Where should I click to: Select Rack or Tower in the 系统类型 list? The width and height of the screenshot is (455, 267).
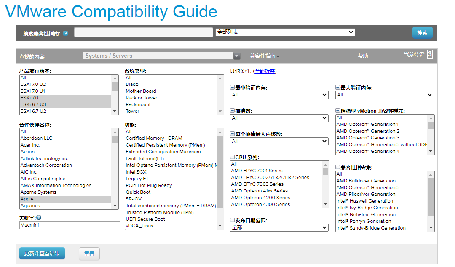[x=171, y=98]
